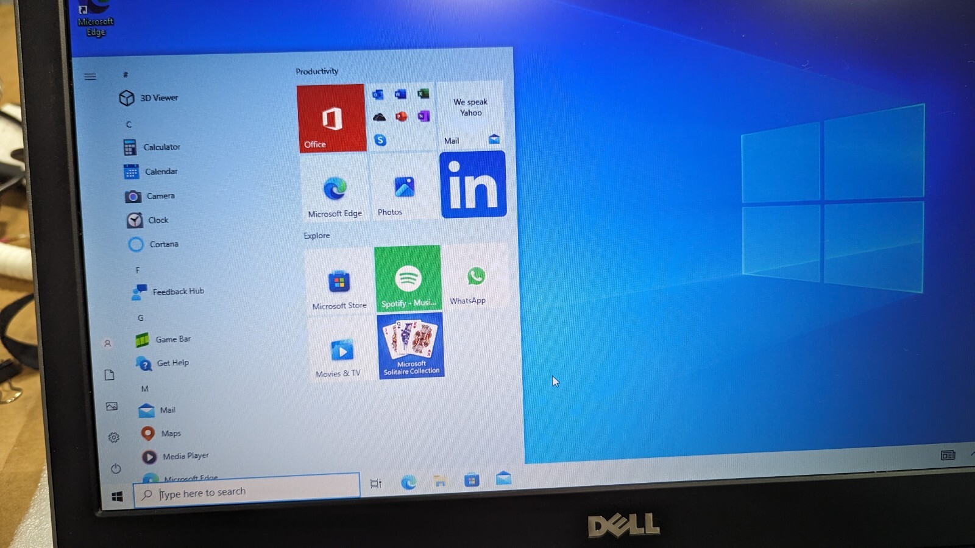This screenshot has width=975, height=548.
Task: Open Feedback Hub
Action: pos(168,292)
